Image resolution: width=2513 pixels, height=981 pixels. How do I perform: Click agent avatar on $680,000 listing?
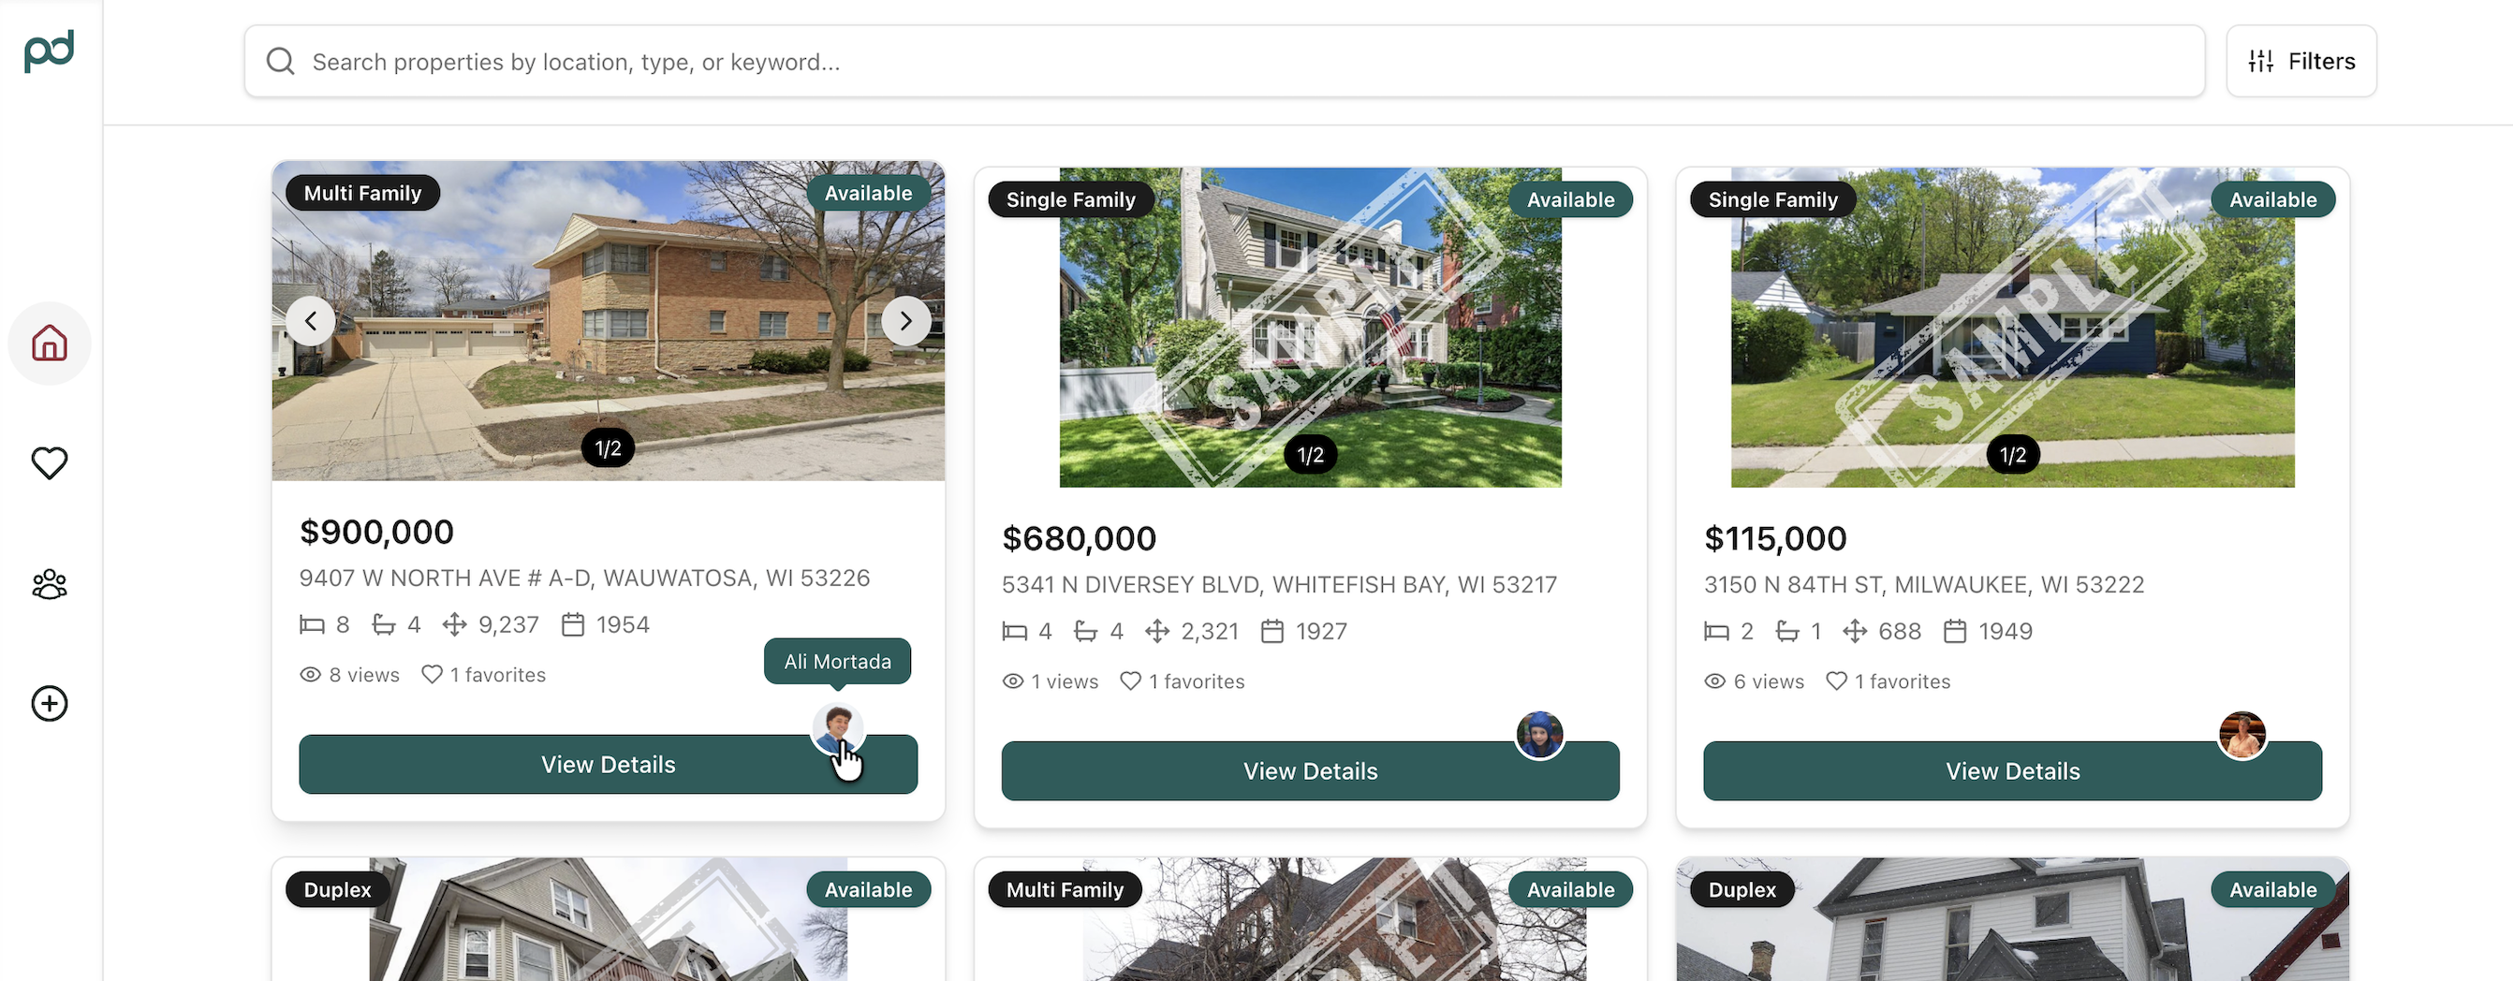coord(1540,735)
